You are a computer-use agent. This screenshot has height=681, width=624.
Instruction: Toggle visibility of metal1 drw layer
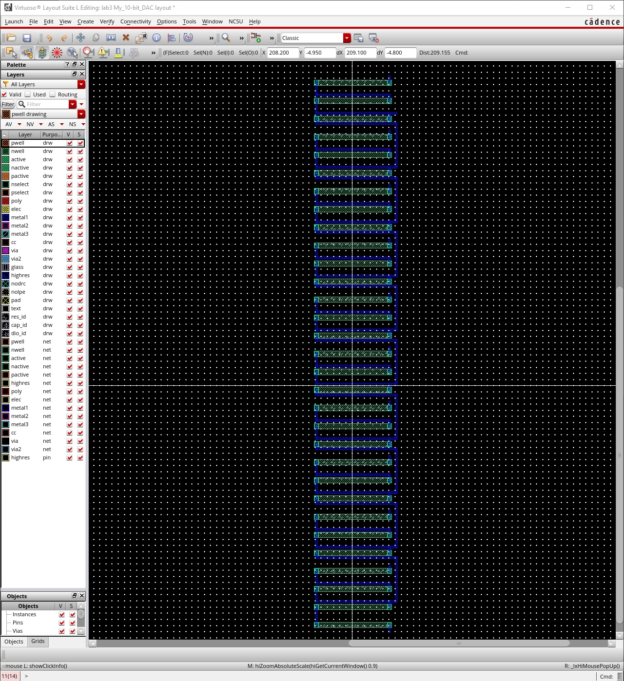pyautogui.click(x=69, y=217)
